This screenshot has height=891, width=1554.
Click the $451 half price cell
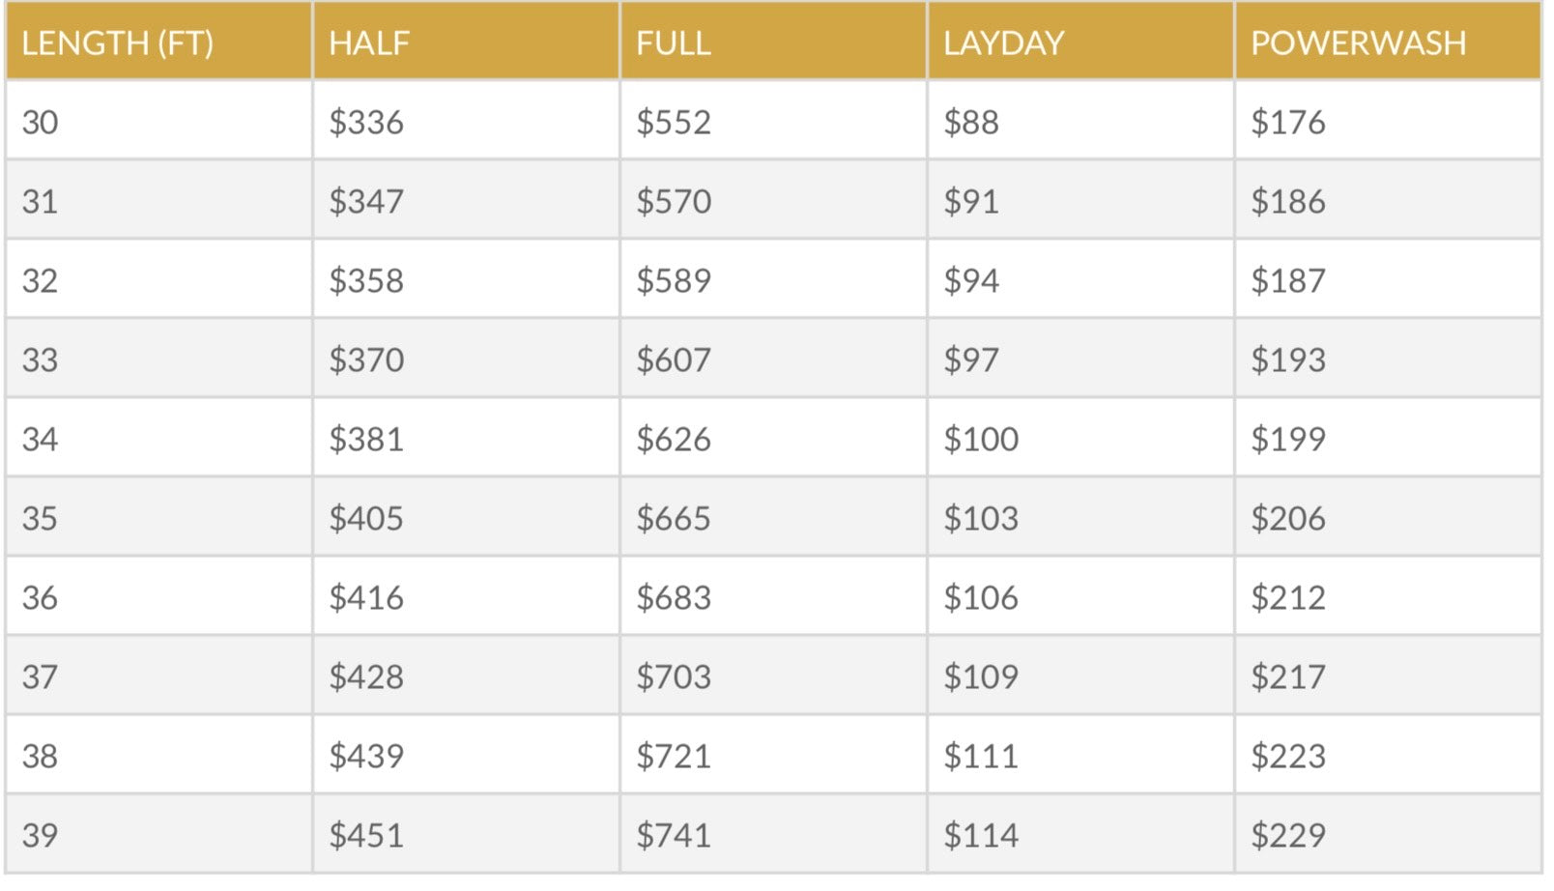tap(366, 836)
